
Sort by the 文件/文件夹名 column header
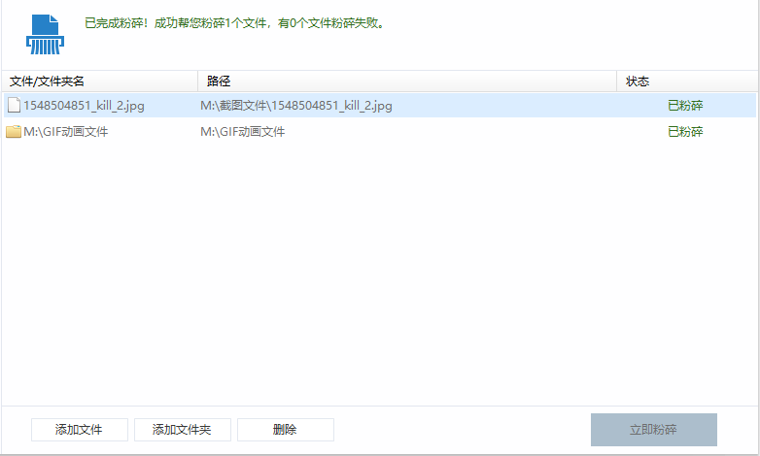coord(100,81)
